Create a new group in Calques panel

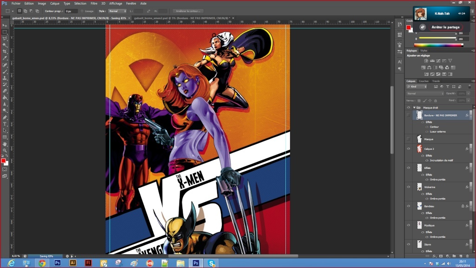click(x=454, y=256)
